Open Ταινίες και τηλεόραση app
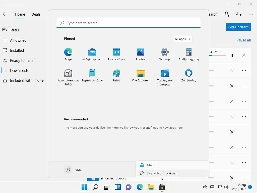 (165, 77)
